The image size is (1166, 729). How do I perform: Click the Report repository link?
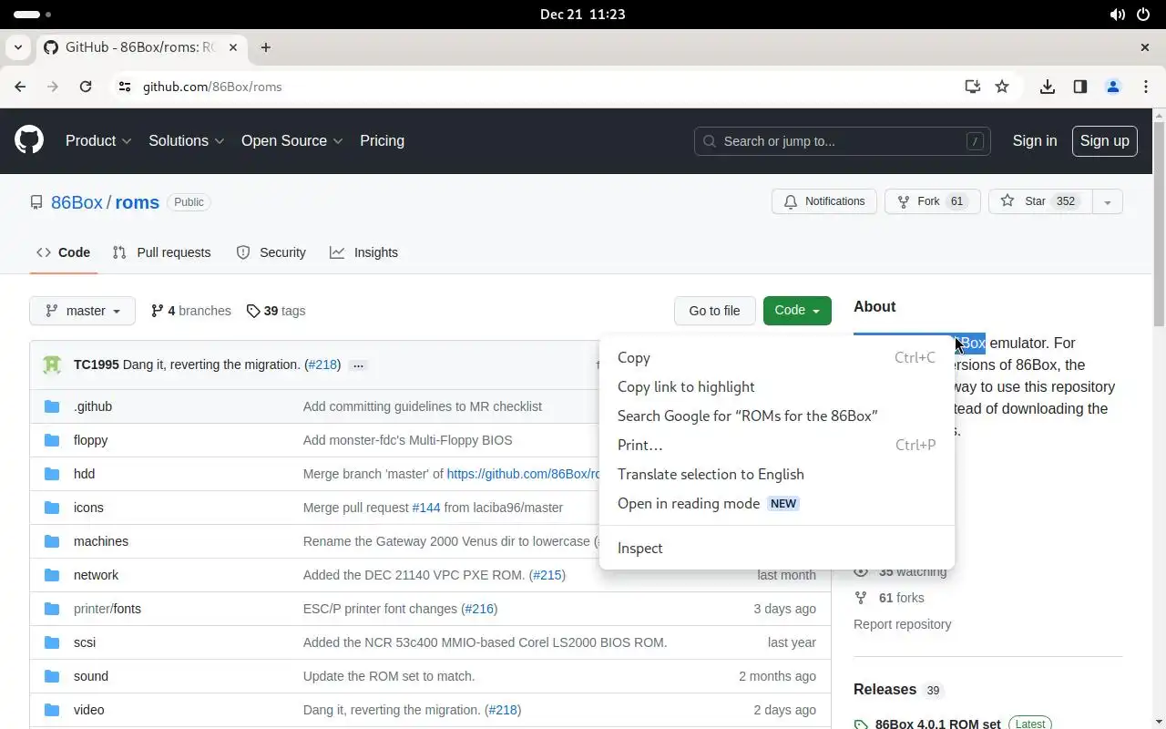(x=902, y=624)
